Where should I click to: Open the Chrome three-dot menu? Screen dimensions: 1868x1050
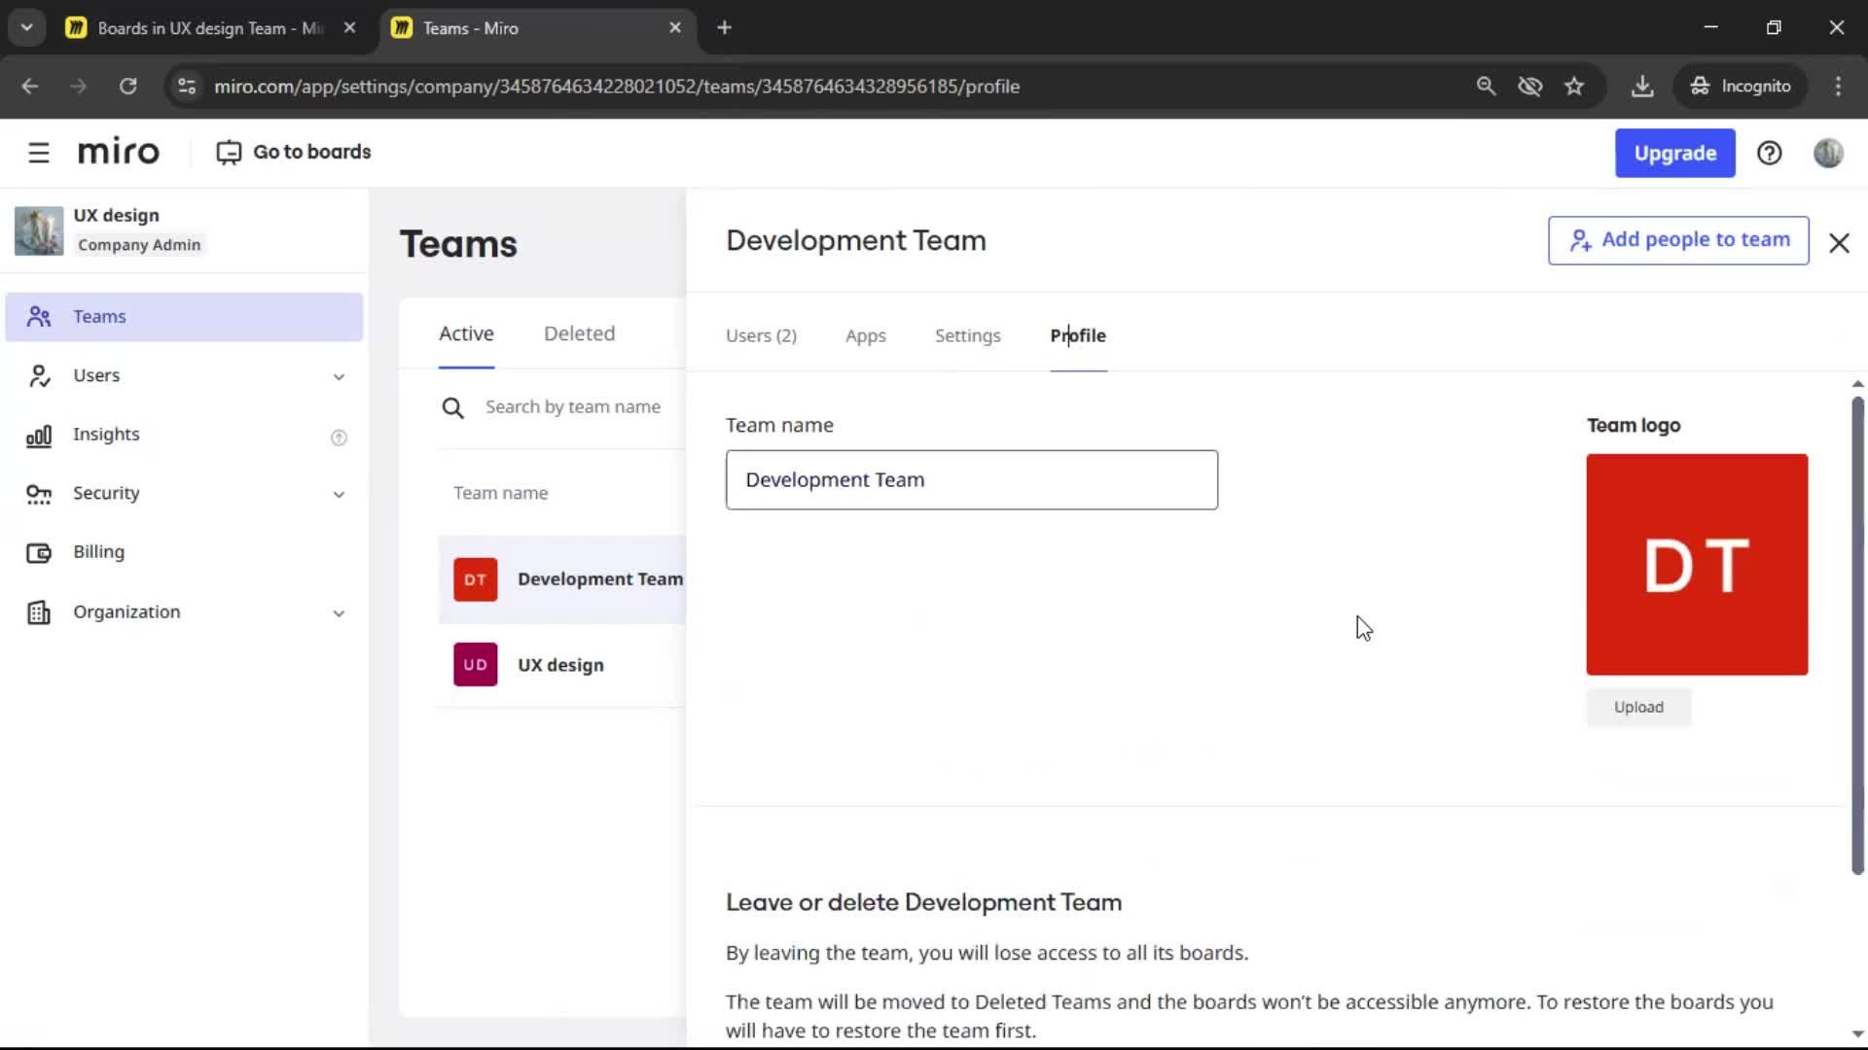click(x=1838, y=86)
